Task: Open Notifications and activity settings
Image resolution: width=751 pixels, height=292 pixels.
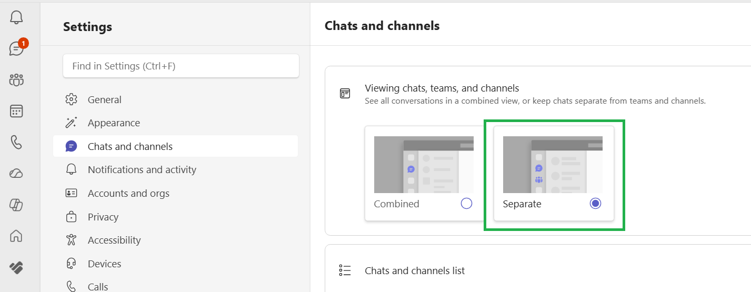Action: pos(175,169)
